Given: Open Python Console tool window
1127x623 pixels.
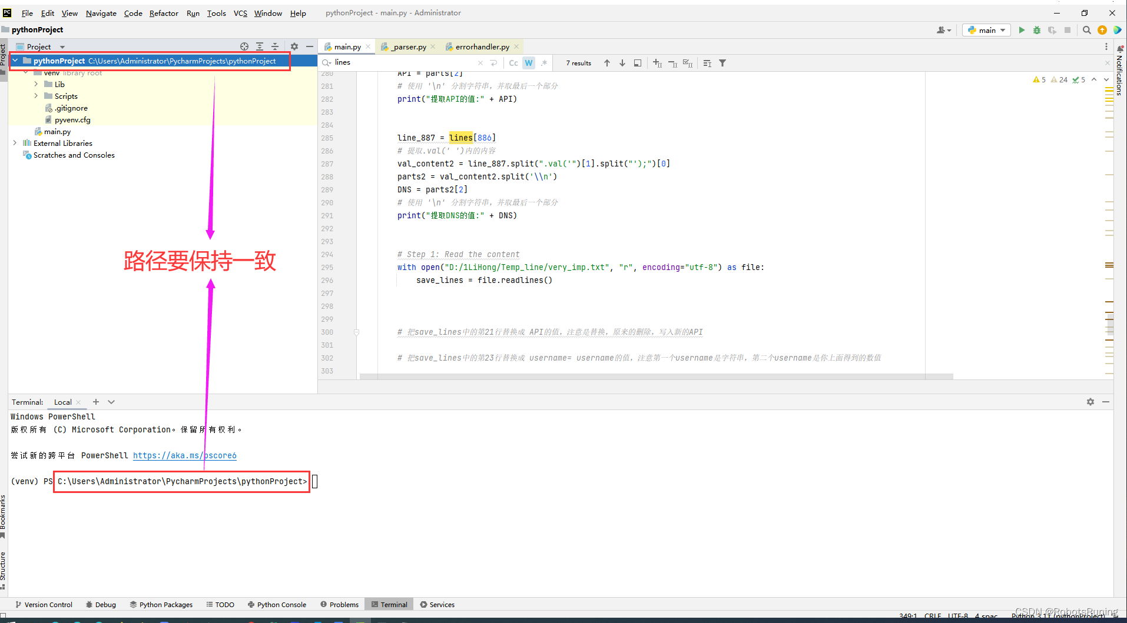Looking at the screenshot, I should click(x=277, y=604).
